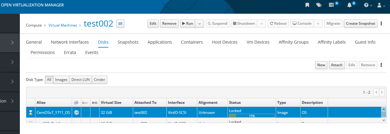Expand the Console dropdown arrow
Viewport: 390px width, 134px height.
click(x=318, y=24)
